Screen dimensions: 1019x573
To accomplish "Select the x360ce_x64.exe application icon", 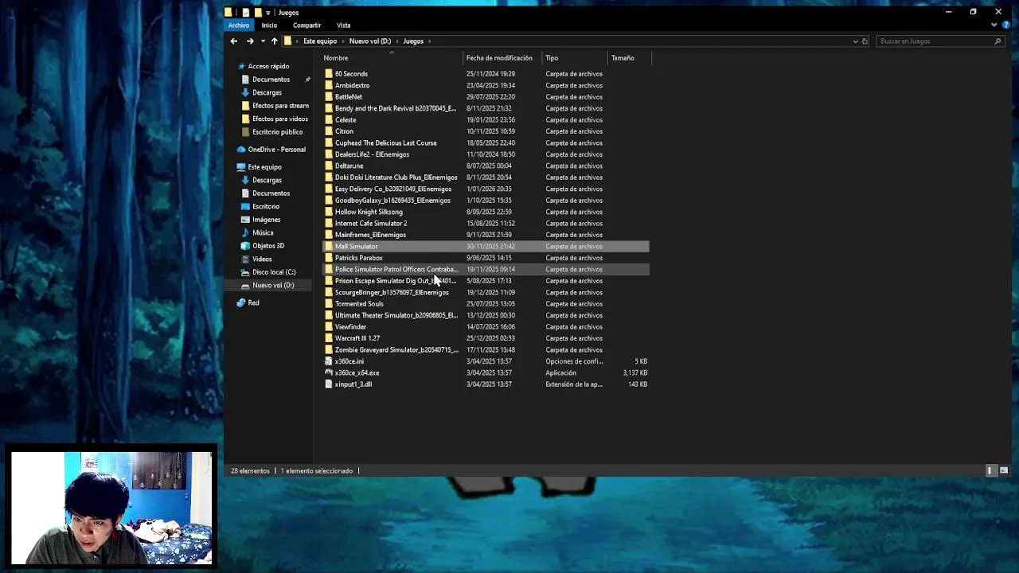I will click(329, 373).
